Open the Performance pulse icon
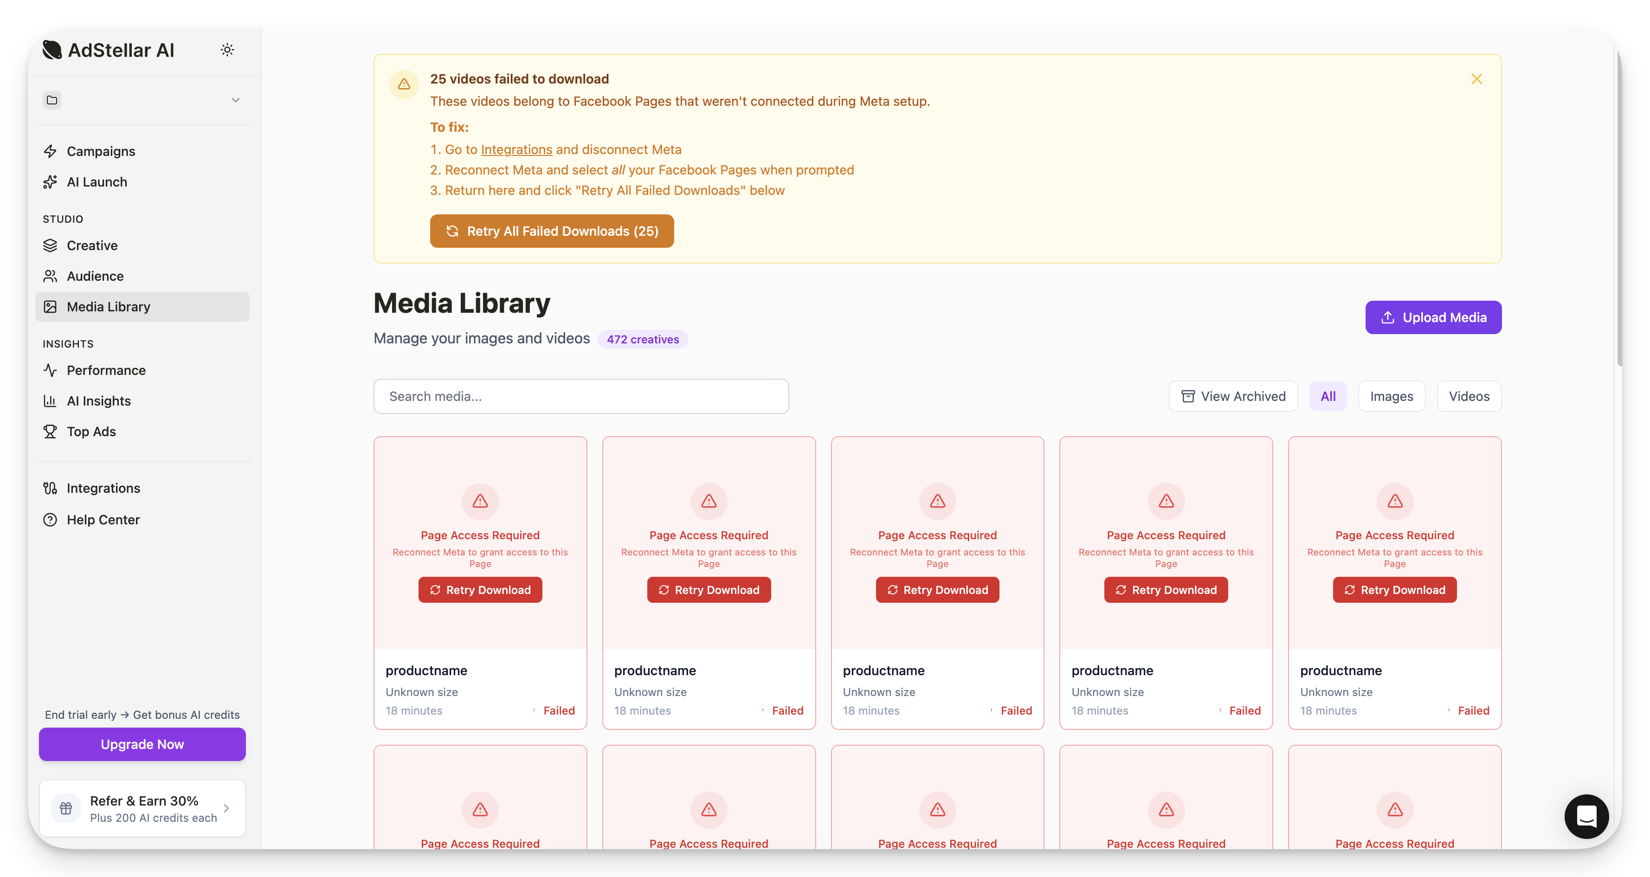Screen dimensions: 1650x877 click(50, 370)
